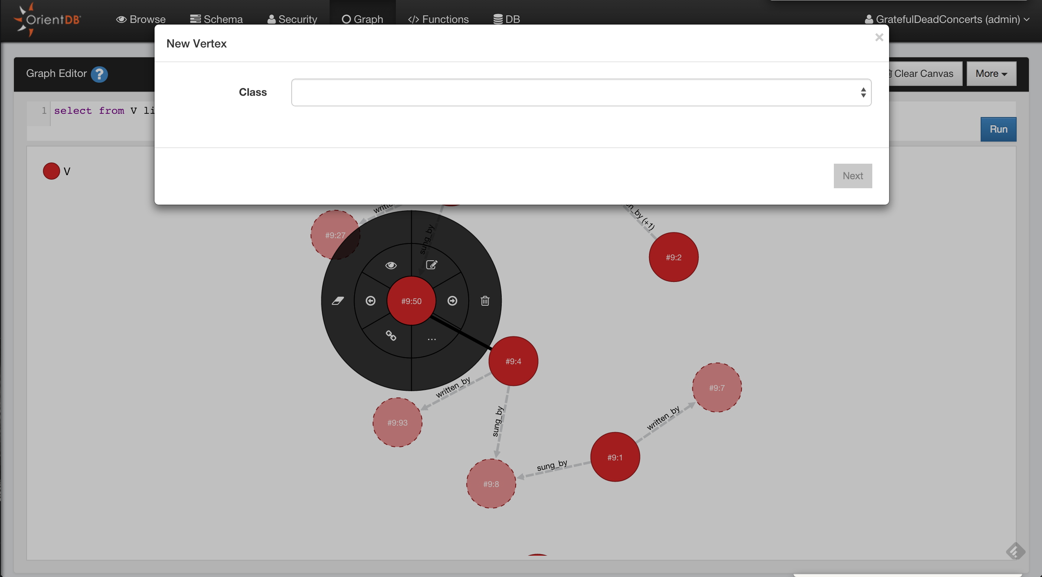Click the trash delete icon for vertex #9:50

485,301
